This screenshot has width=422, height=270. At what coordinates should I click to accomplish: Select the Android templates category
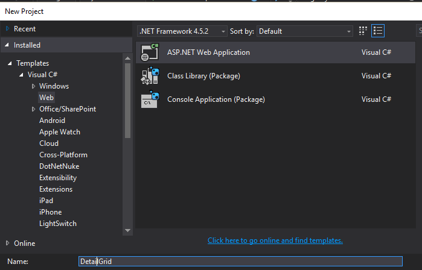pos(52,121)
